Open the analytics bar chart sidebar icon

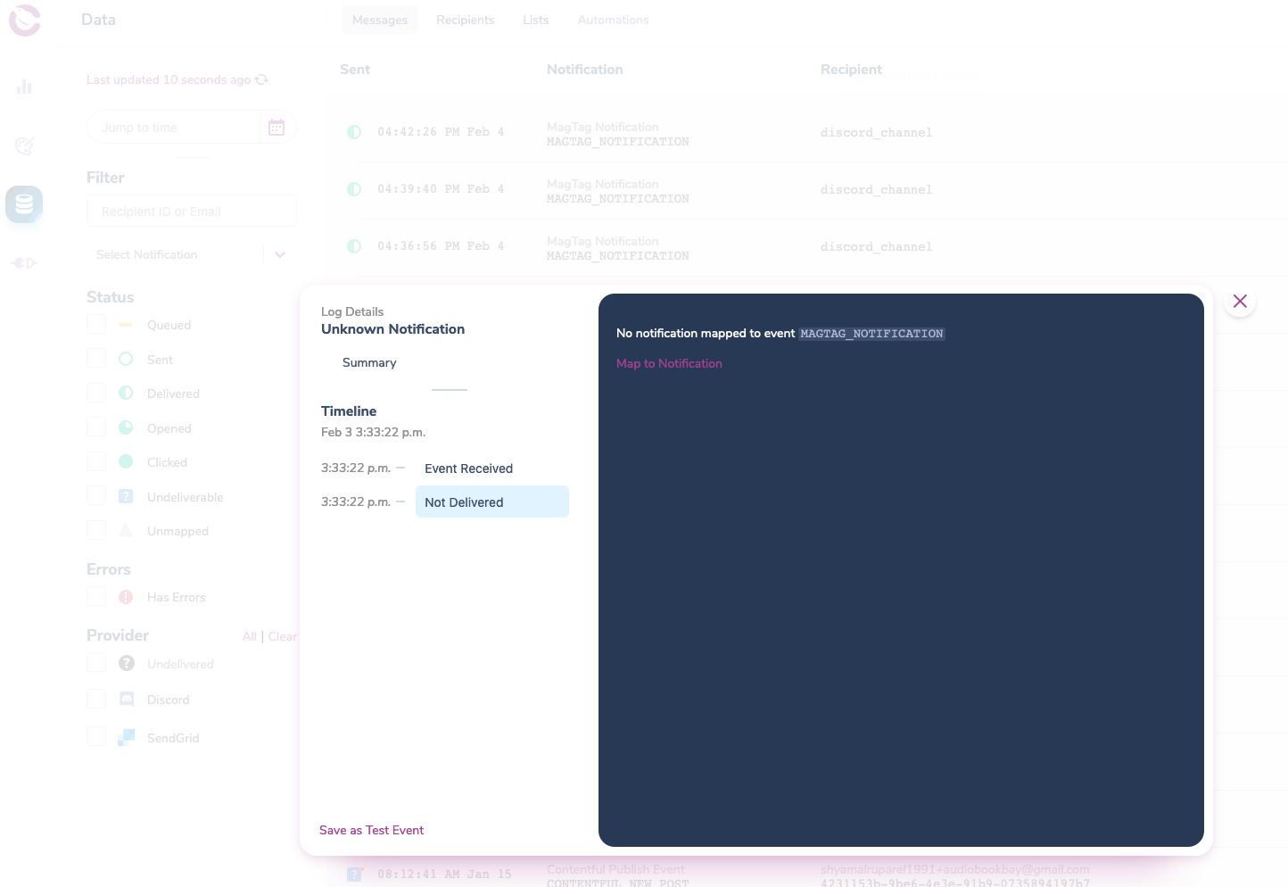[x=24, y=87]
